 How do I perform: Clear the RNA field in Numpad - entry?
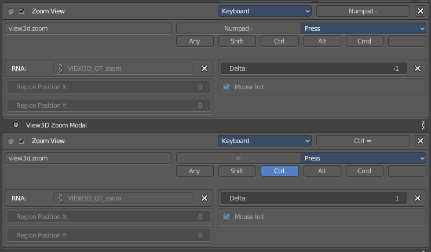click(x=204, y=68)
